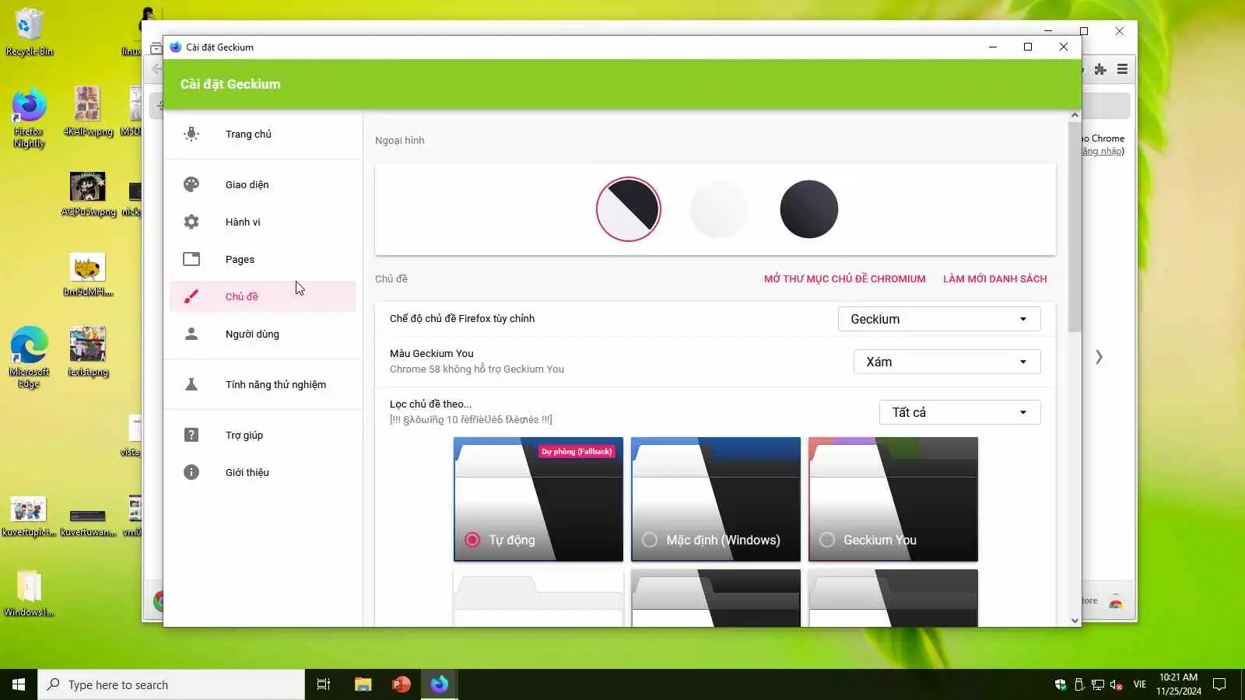Switch to the Pages section
The image size is (1245, 700).
click(x=263, y=259)
